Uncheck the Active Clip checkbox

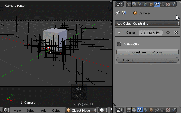[x=119, y=44]
